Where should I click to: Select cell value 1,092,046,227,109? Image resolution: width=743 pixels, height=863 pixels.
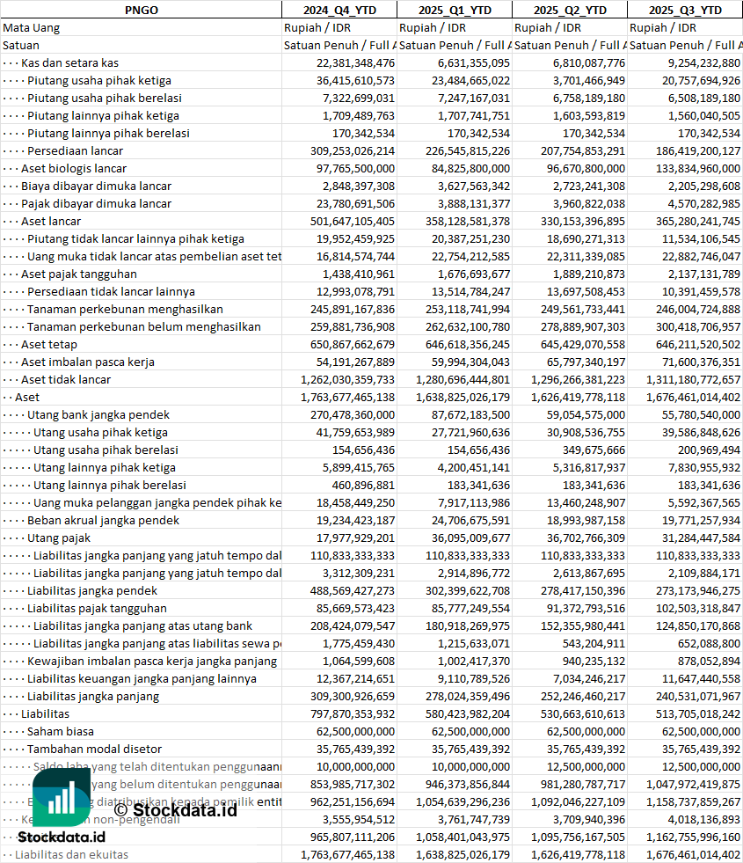coord(578,802)
